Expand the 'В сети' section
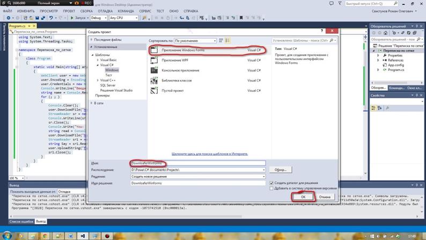 click(x=92, y=103)
